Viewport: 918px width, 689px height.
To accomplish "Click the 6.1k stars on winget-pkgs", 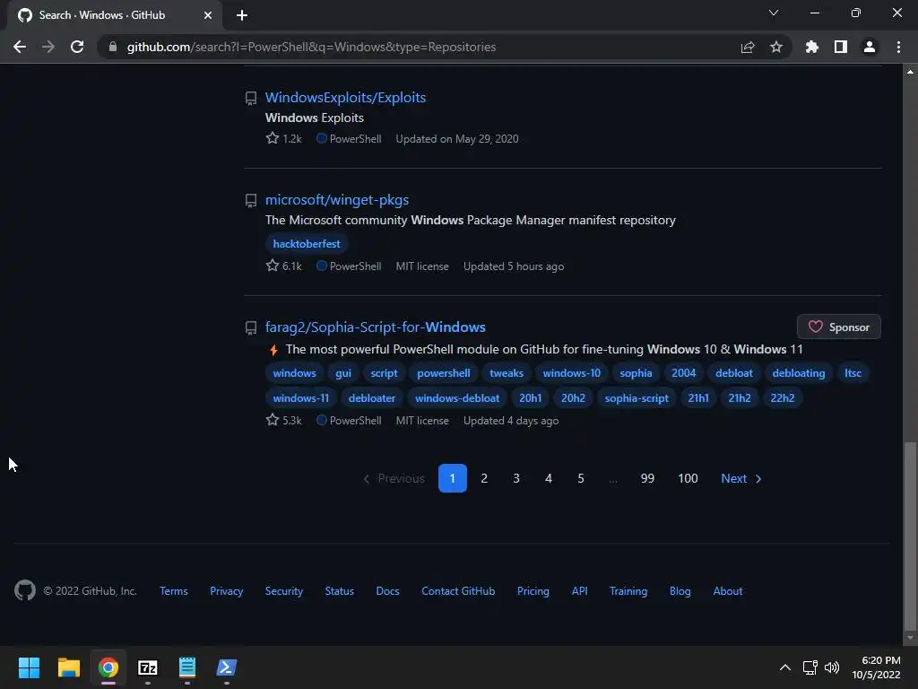I will point(284,266).
